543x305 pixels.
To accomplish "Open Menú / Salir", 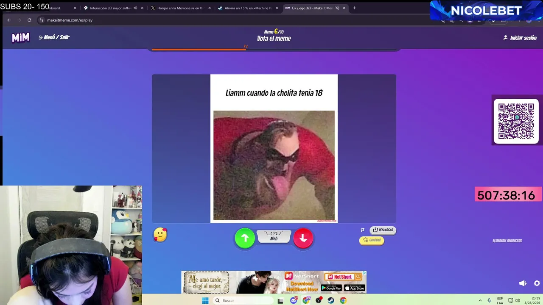I will (x=54, y=37).
